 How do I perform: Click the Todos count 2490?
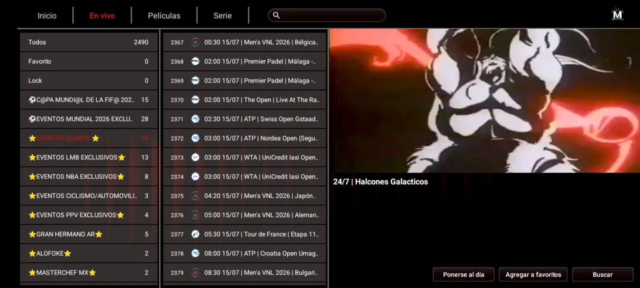(141, 42)
